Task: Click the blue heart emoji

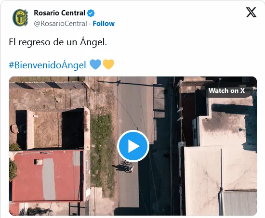Action: (95, 64)
